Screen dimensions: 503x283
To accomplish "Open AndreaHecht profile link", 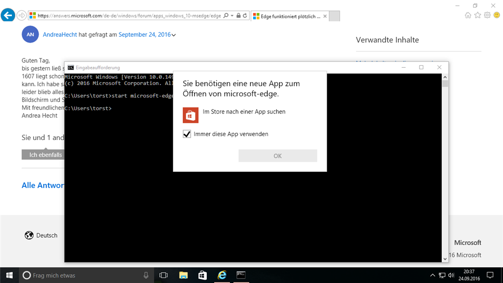I will pyautogui.click(x=59, y=35).
